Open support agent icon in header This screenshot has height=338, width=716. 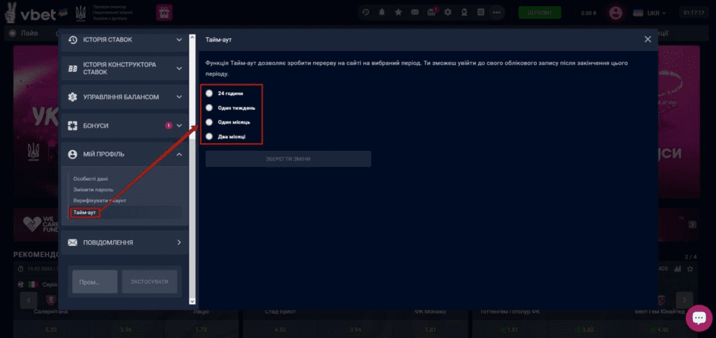coord(464,13)
